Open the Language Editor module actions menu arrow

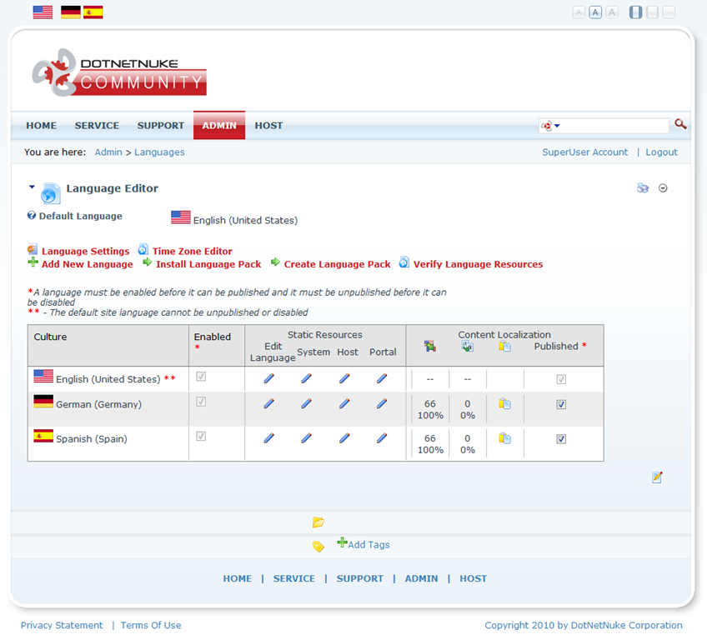[x=32, y=187]
